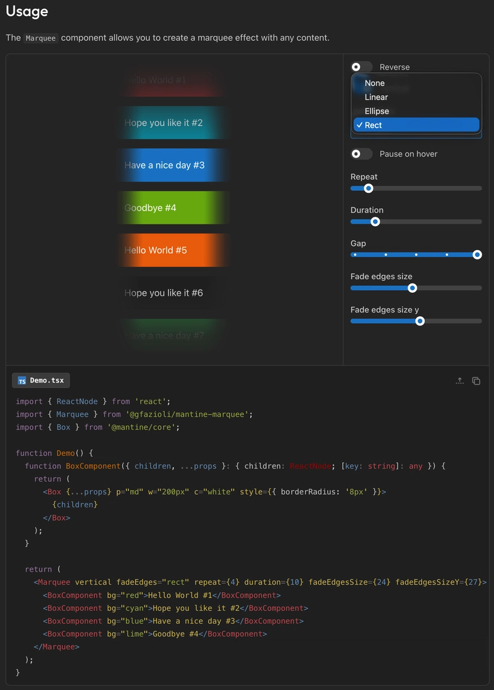Screen dimensions: 494x690
Task: Open the Demo.tsx code tab
Action: (x=41, y=381)
